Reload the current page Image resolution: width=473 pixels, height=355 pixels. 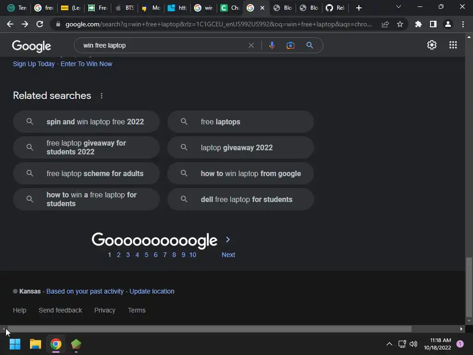click(x=40, y=24)
